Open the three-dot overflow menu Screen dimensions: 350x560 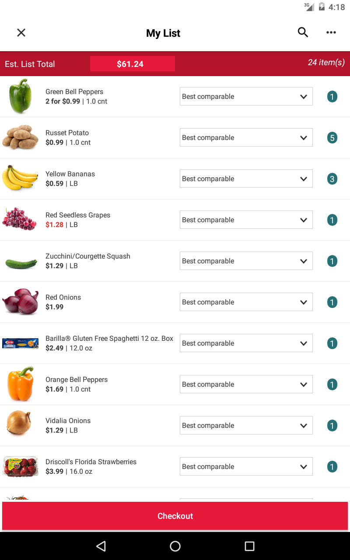pyautogui.click(x=331, y=32)
